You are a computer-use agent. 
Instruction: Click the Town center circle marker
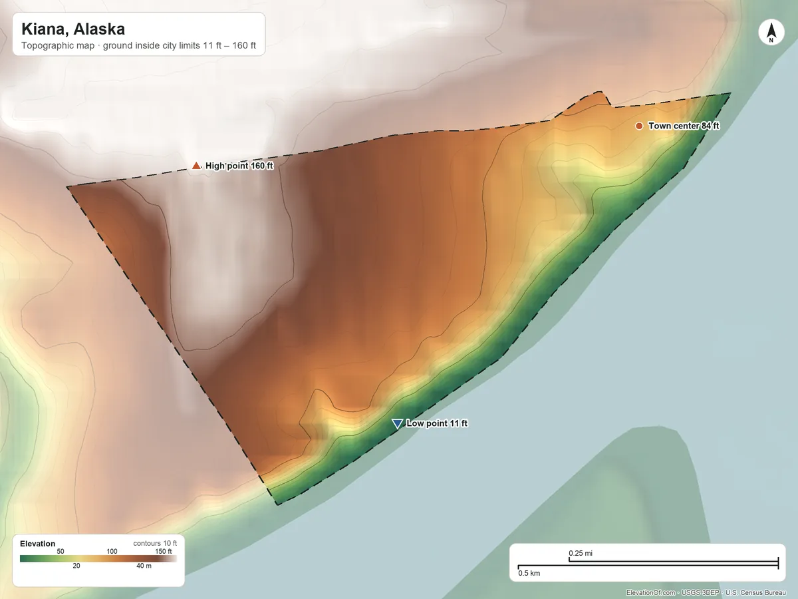pos(639,126)
